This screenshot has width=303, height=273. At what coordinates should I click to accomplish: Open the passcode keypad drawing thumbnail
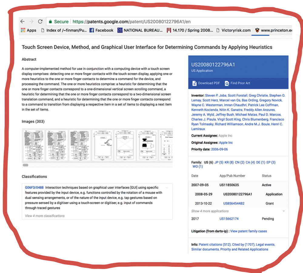click(x=166, y=145)
